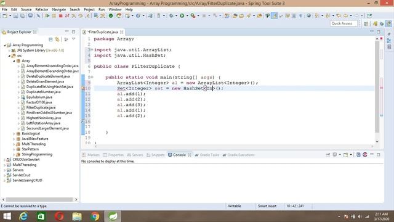Viewport: 394px width, 222px height.
Task: Switch to the Markers tab
Action: pos(91,155)
